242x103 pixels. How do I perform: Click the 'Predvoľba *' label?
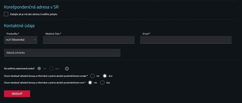click(13, 34)
